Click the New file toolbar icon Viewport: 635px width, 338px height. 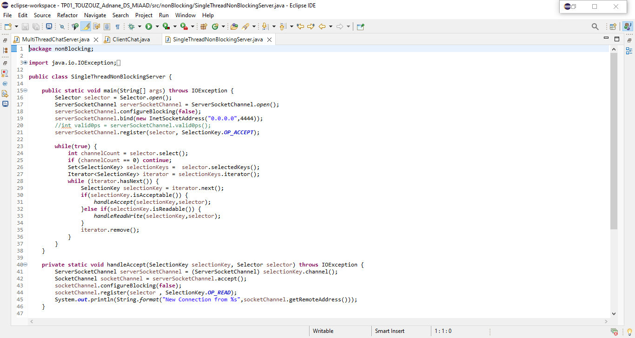coord(8,26)
